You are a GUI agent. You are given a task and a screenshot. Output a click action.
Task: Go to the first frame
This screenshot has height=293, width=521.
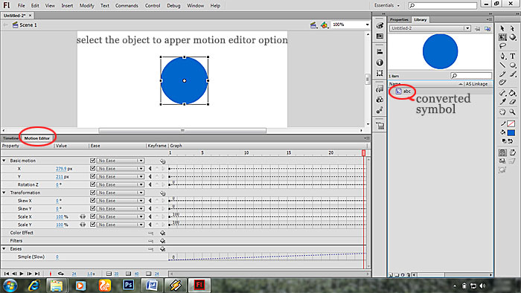tap(6, 274)
